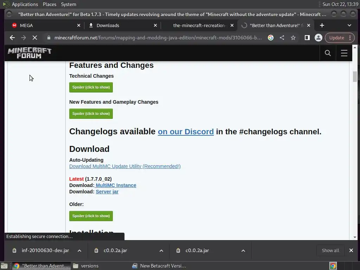Stop page loading with the X icon
This screenshot has width=360, height=270.
[x=35, y=38]
